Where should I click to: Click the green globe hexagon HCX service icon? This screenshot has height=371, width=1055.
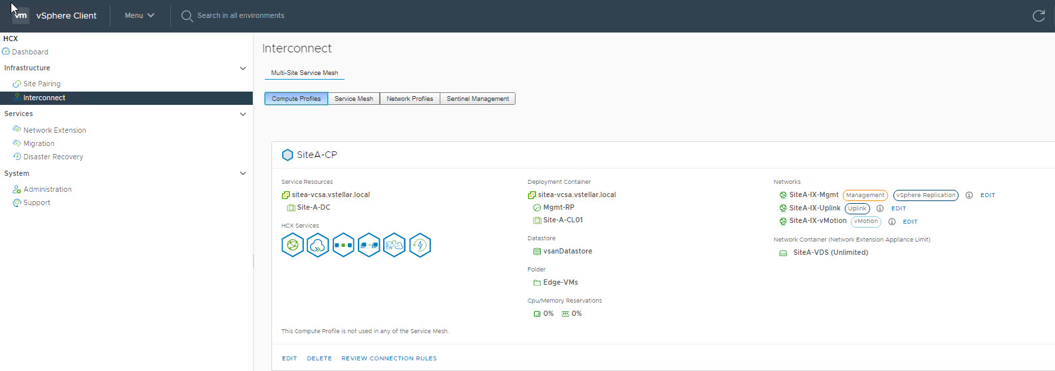click(292, 246)
